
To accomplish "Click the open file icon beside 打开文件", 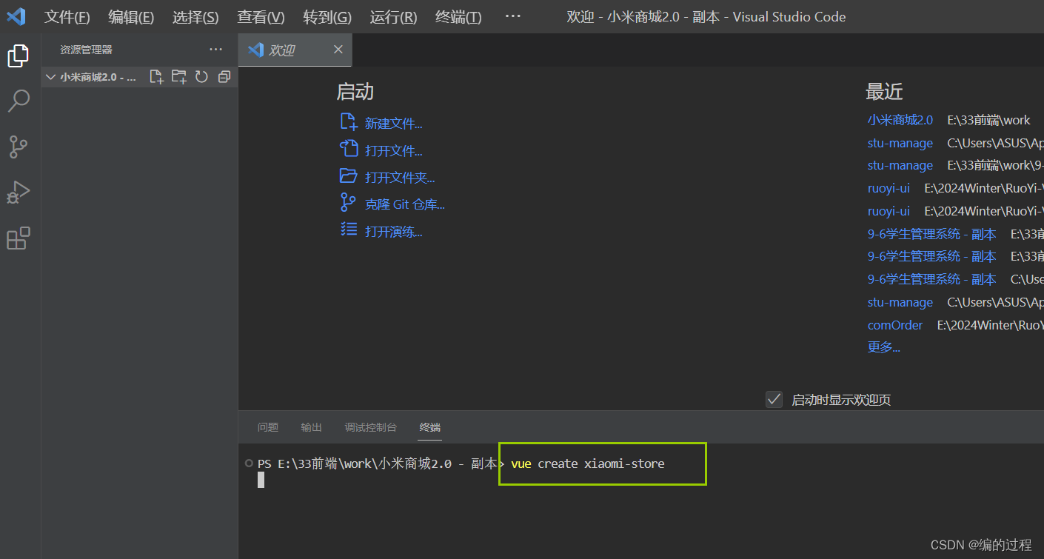I will click(349, 149).
